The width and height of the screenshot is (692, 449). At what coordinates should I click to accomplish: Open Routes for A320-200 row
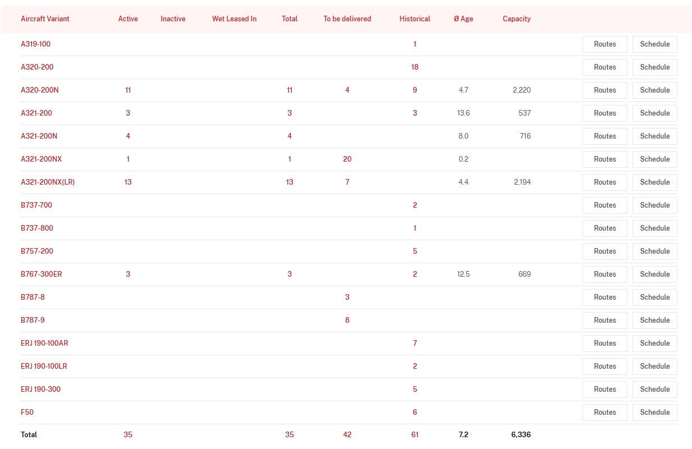(x=605, y=67)
